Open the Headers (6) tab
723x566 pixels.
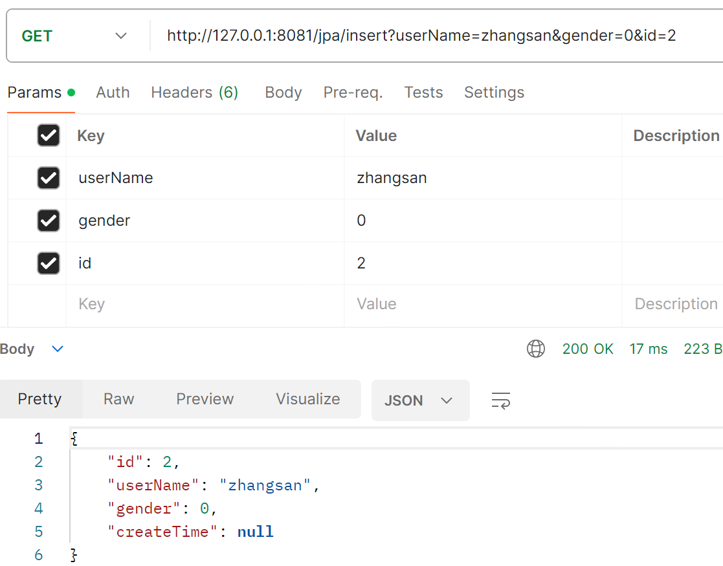[x=195, y=93]
